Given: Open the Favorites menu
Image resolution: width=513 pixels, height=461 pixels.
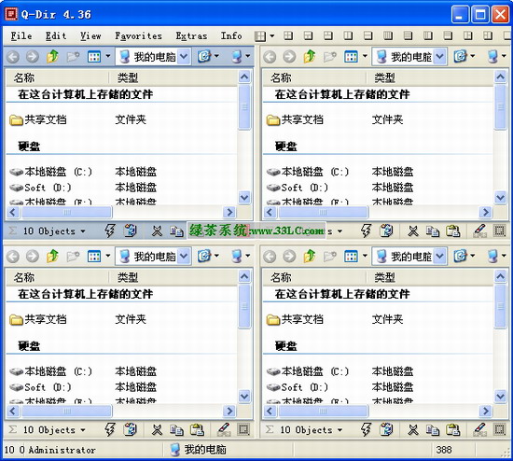Looking at the screenshot, I should tap(138, 35).
